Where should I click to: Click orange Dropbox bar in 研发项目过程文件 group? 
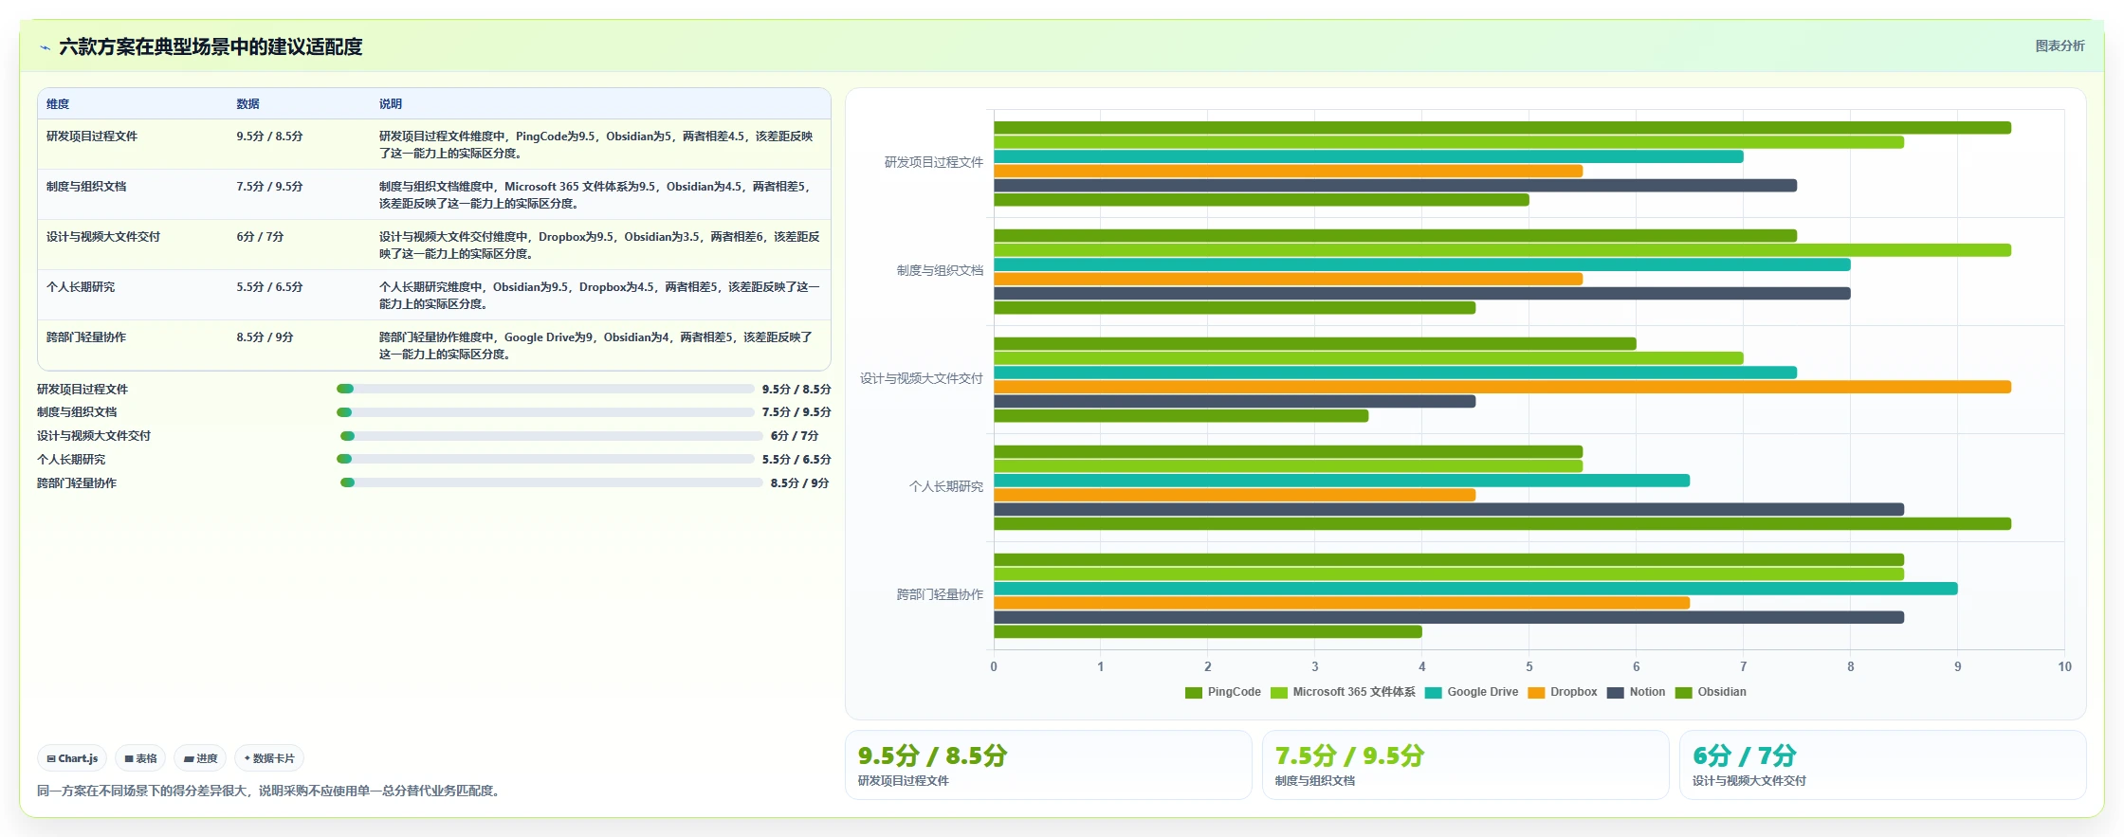[1288, 172]
